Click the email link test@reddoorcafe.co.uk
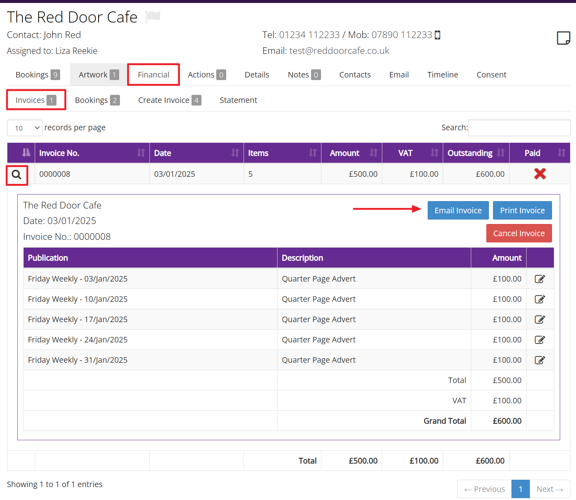The width and height of the screenshot is (576, 500). point(339,51)
